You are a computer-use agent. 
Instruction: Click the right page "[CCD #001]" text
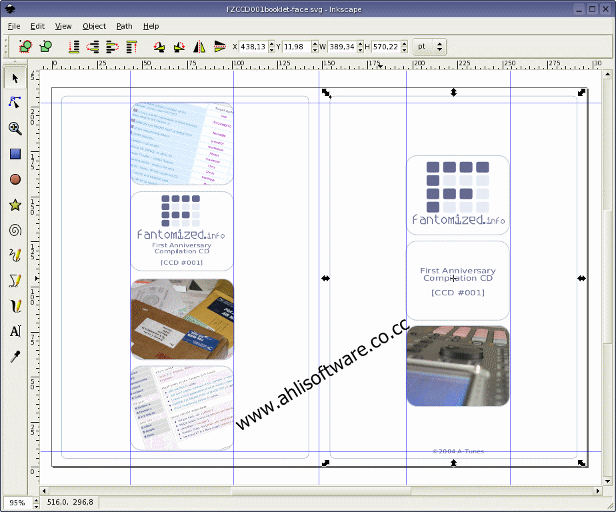coord(458,293)
